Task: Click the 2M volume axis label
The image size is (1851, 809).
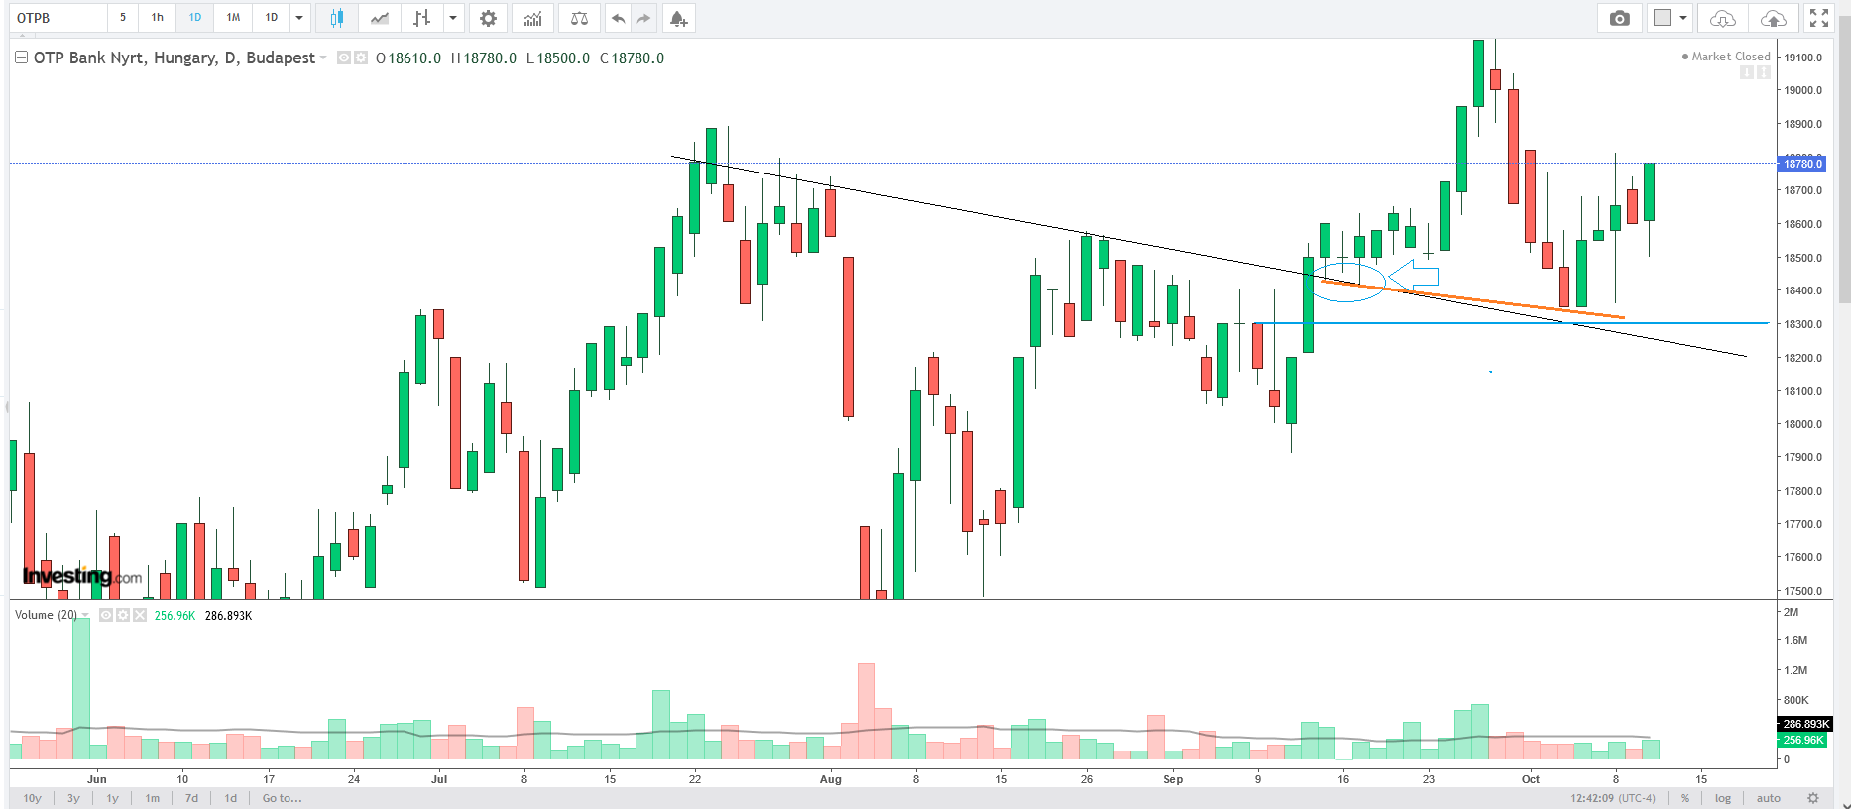Action: tap(1792, 612)
